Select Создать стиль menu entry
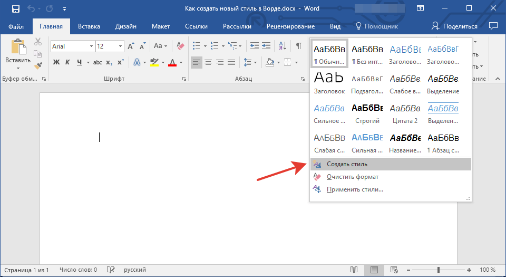The width and height of the screenshot is (506, 277). tap(347, 164)
